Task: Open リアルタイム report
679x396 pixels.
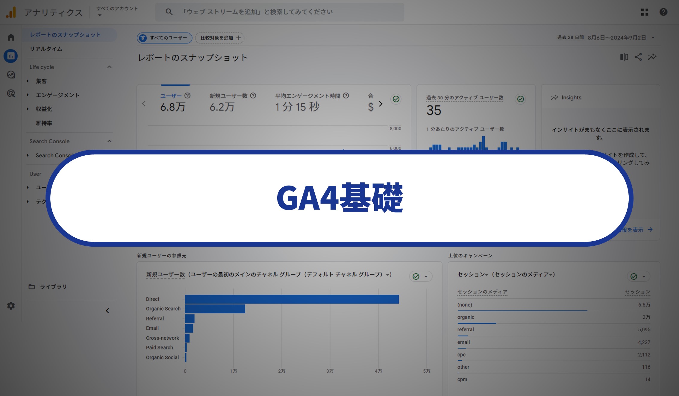Action: point(46,49)
